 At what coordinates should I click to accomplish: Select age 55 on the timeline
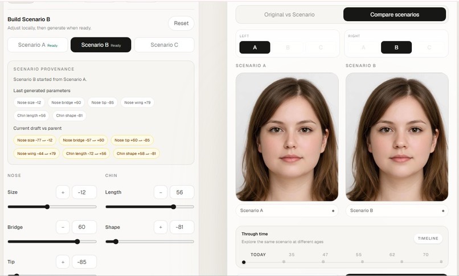point(362,262)
